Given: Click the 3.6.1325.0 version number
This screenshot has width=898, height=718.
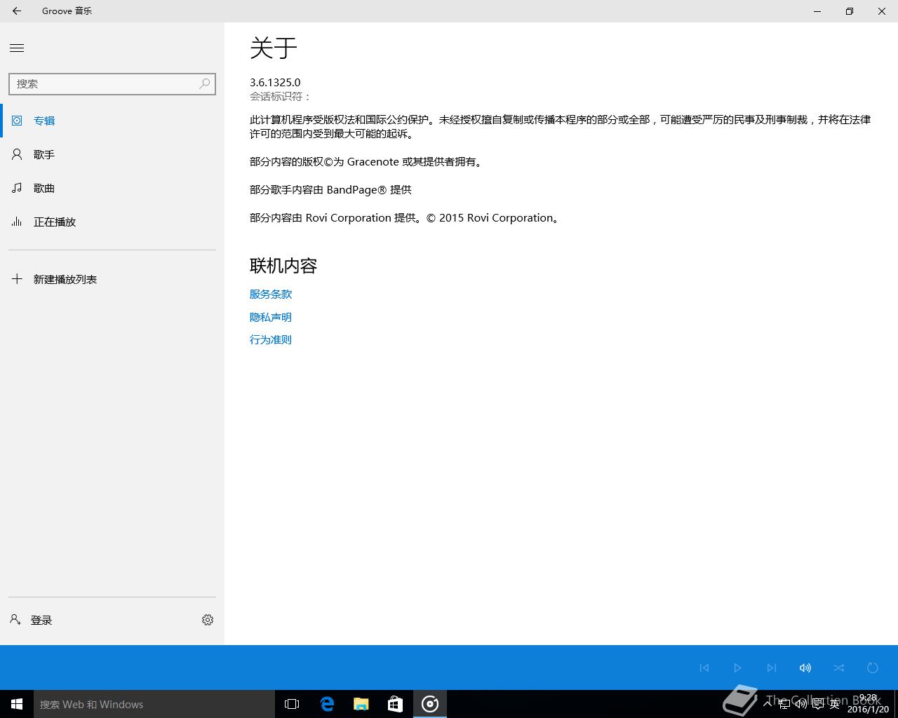Looking at the screenshot, I should (275, 82).
